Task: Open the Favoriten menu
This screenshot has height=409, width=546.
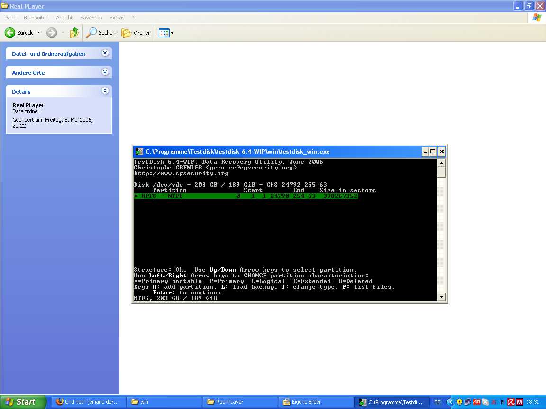Action: (91, 18)
